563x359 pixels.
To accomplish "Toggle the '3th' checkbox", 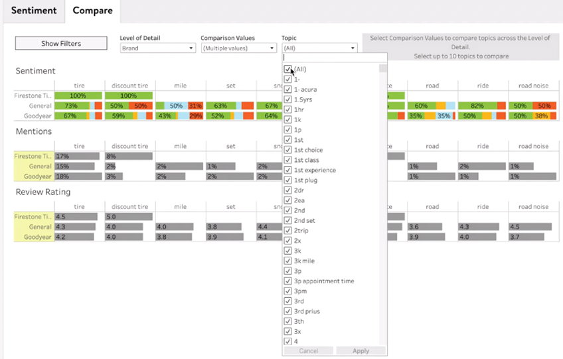I will click(x=287, y=321).
